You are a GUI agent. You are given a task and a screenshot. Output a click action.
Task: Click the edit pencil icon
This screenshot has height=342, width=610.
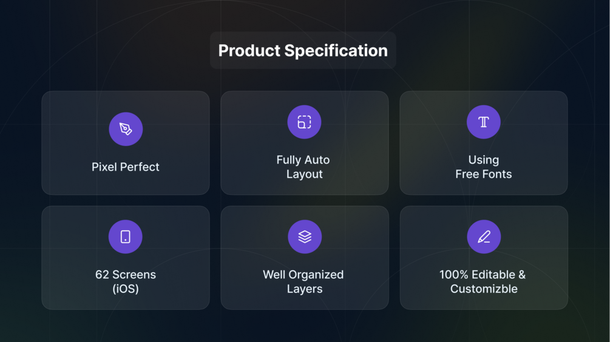(x=484, y=237)
